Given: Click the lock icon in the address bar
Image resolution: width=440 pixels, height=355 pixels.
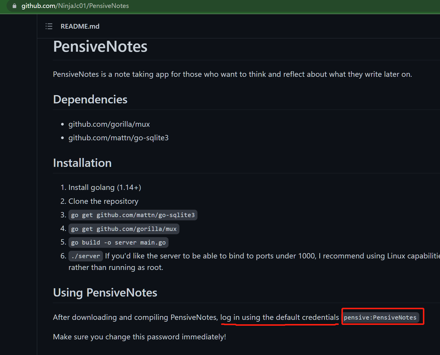Looking at the screenshot, I should coord(14,6).
